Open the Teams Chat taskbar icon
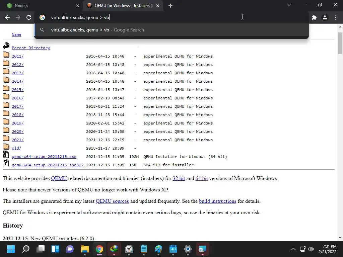 pos(70,249)
